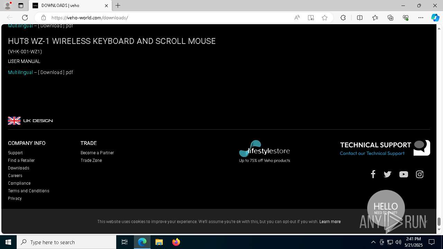Open notification center
The image size is (443, 249).
tap(432, 242)
